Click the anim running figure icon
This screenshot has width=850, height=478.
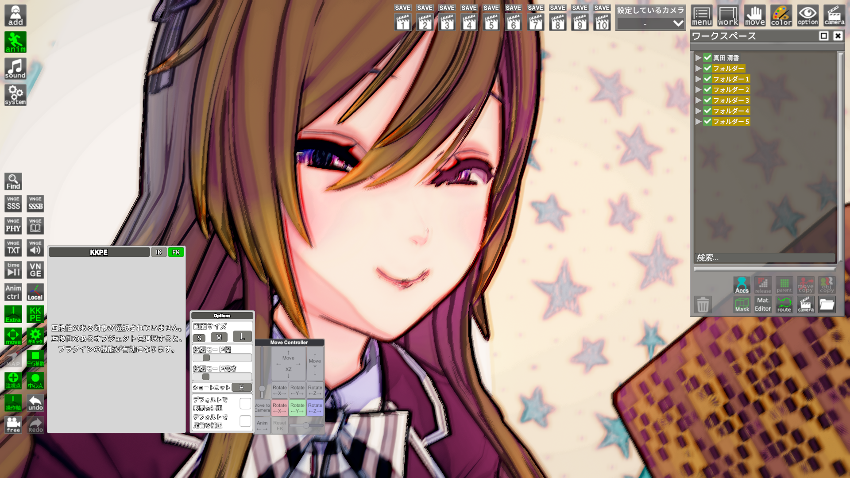[15, 42]
